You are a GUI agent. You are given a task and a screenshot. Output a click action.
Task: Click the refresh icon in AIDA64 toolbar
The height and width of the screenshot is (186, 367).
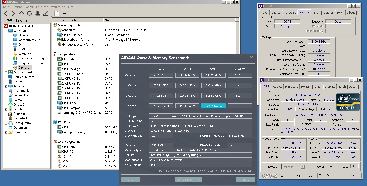[30, 13]
